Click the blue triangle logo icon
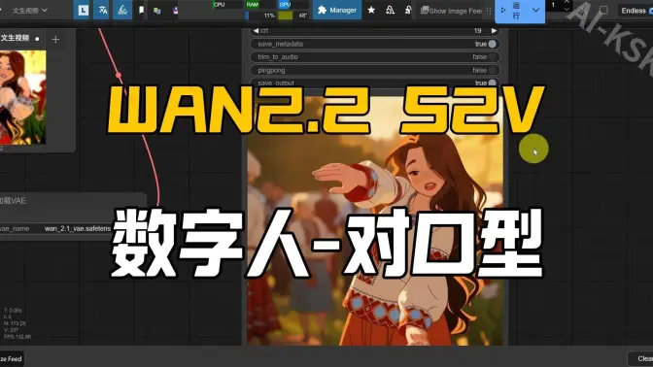The width and height of the screenshot is (653, 367). pos(122,10)
